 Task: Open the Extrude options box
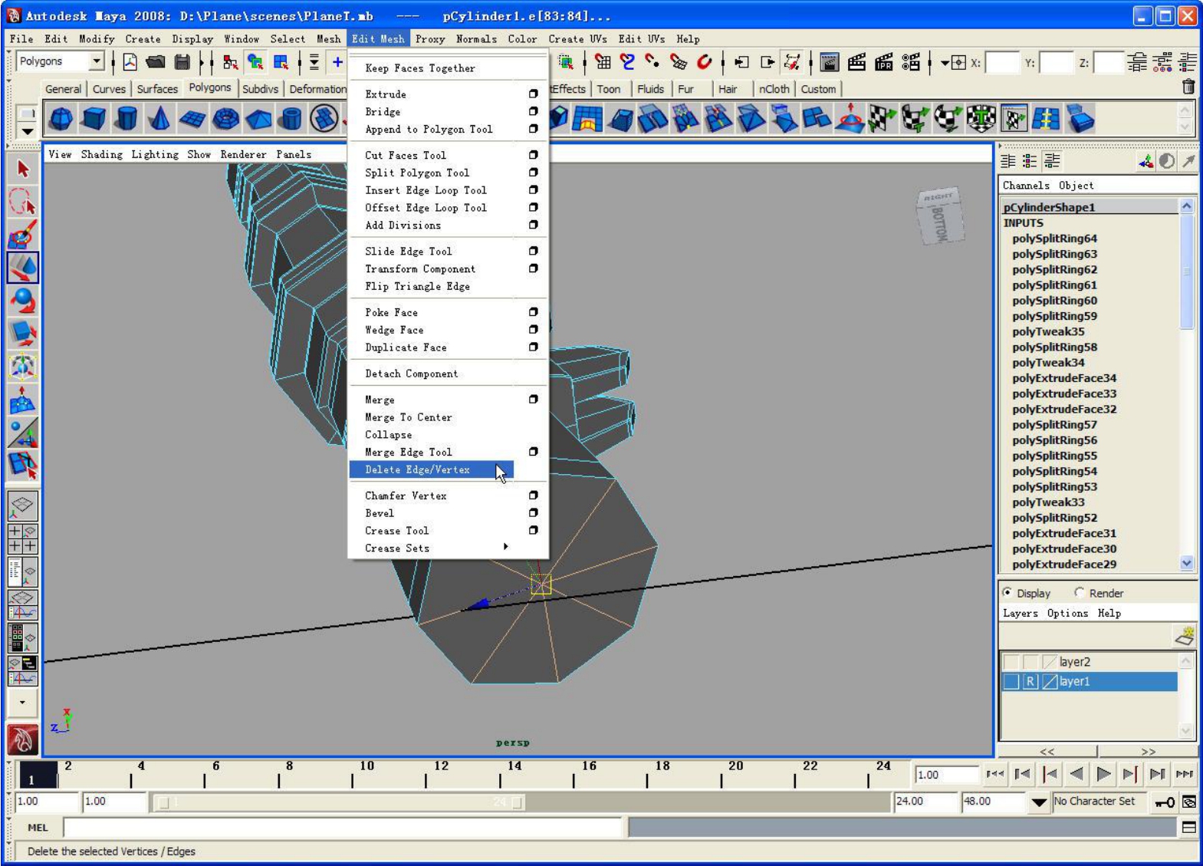click(x=533, y=94)
